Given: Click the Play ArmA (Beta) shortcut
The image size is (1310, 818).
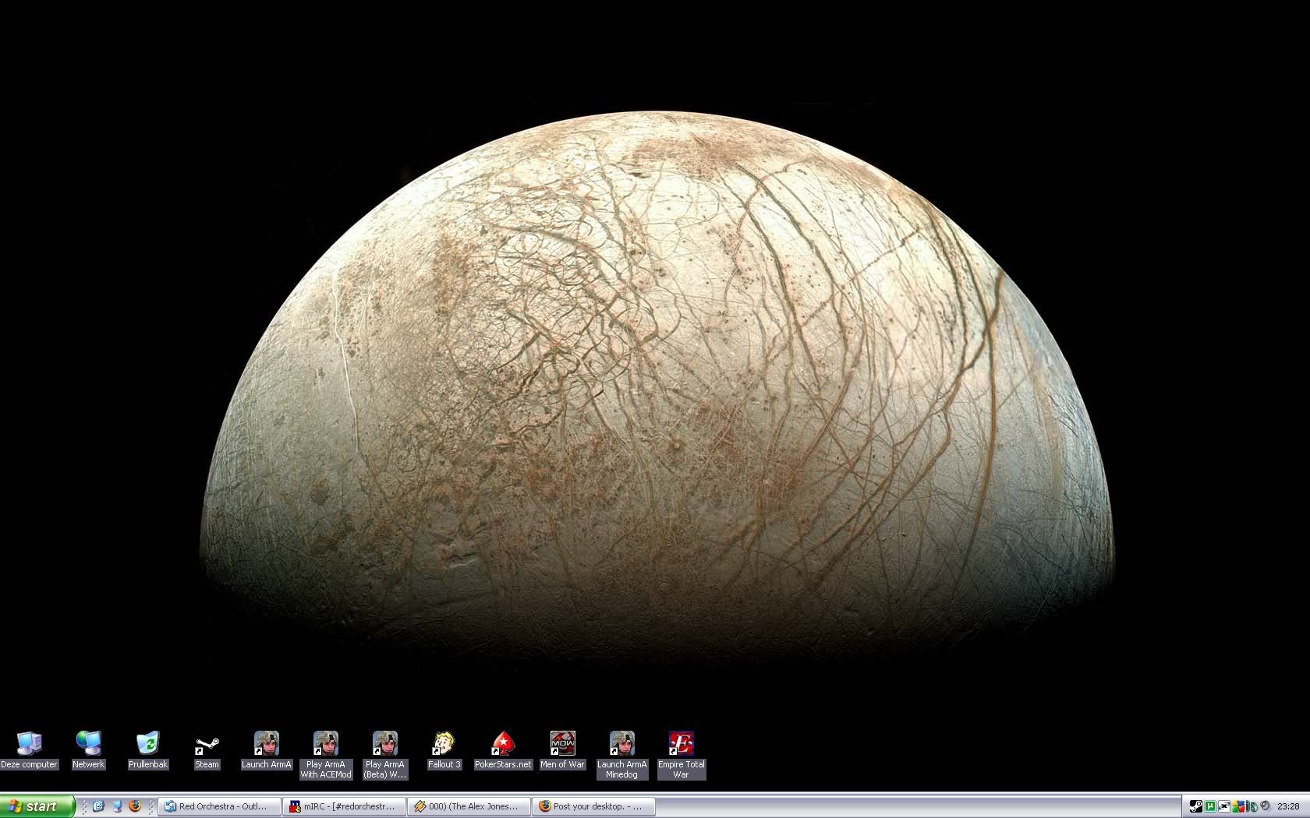Looking at the screenshot, I should pyautogui.click(x=384, y=744).
